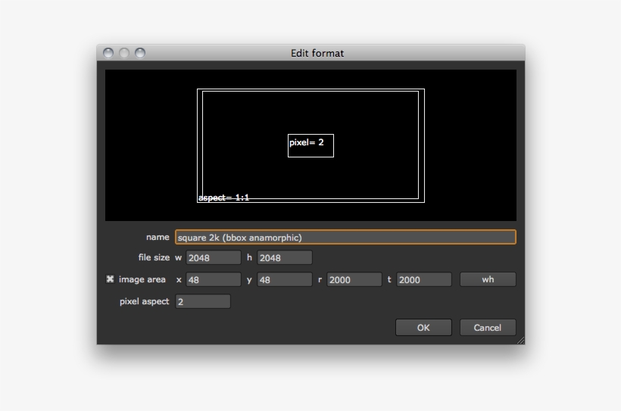Click the aspect= 1:1 preview label
621x411 pixels.
click(223, 198)
